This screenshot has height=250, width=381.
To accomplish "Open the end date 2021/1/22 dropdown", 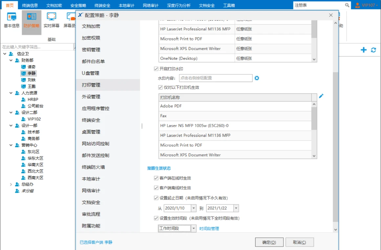I will pos(236,208).
